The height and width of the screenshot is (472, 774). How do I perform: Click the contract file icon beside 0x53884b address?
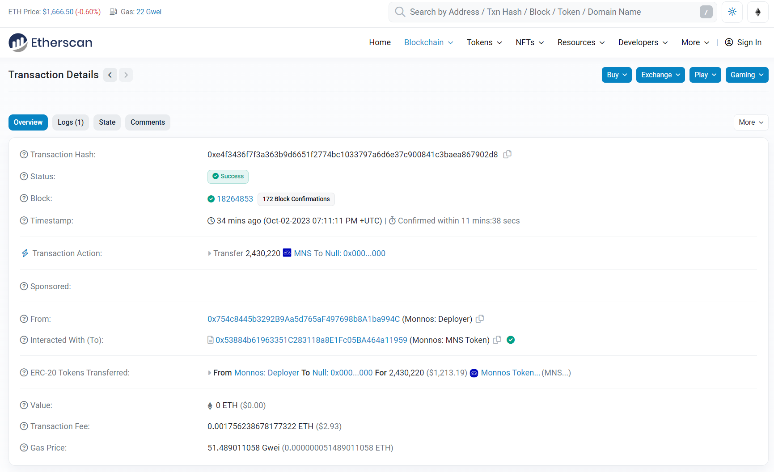pyautogui.click(x=211, y=340)
